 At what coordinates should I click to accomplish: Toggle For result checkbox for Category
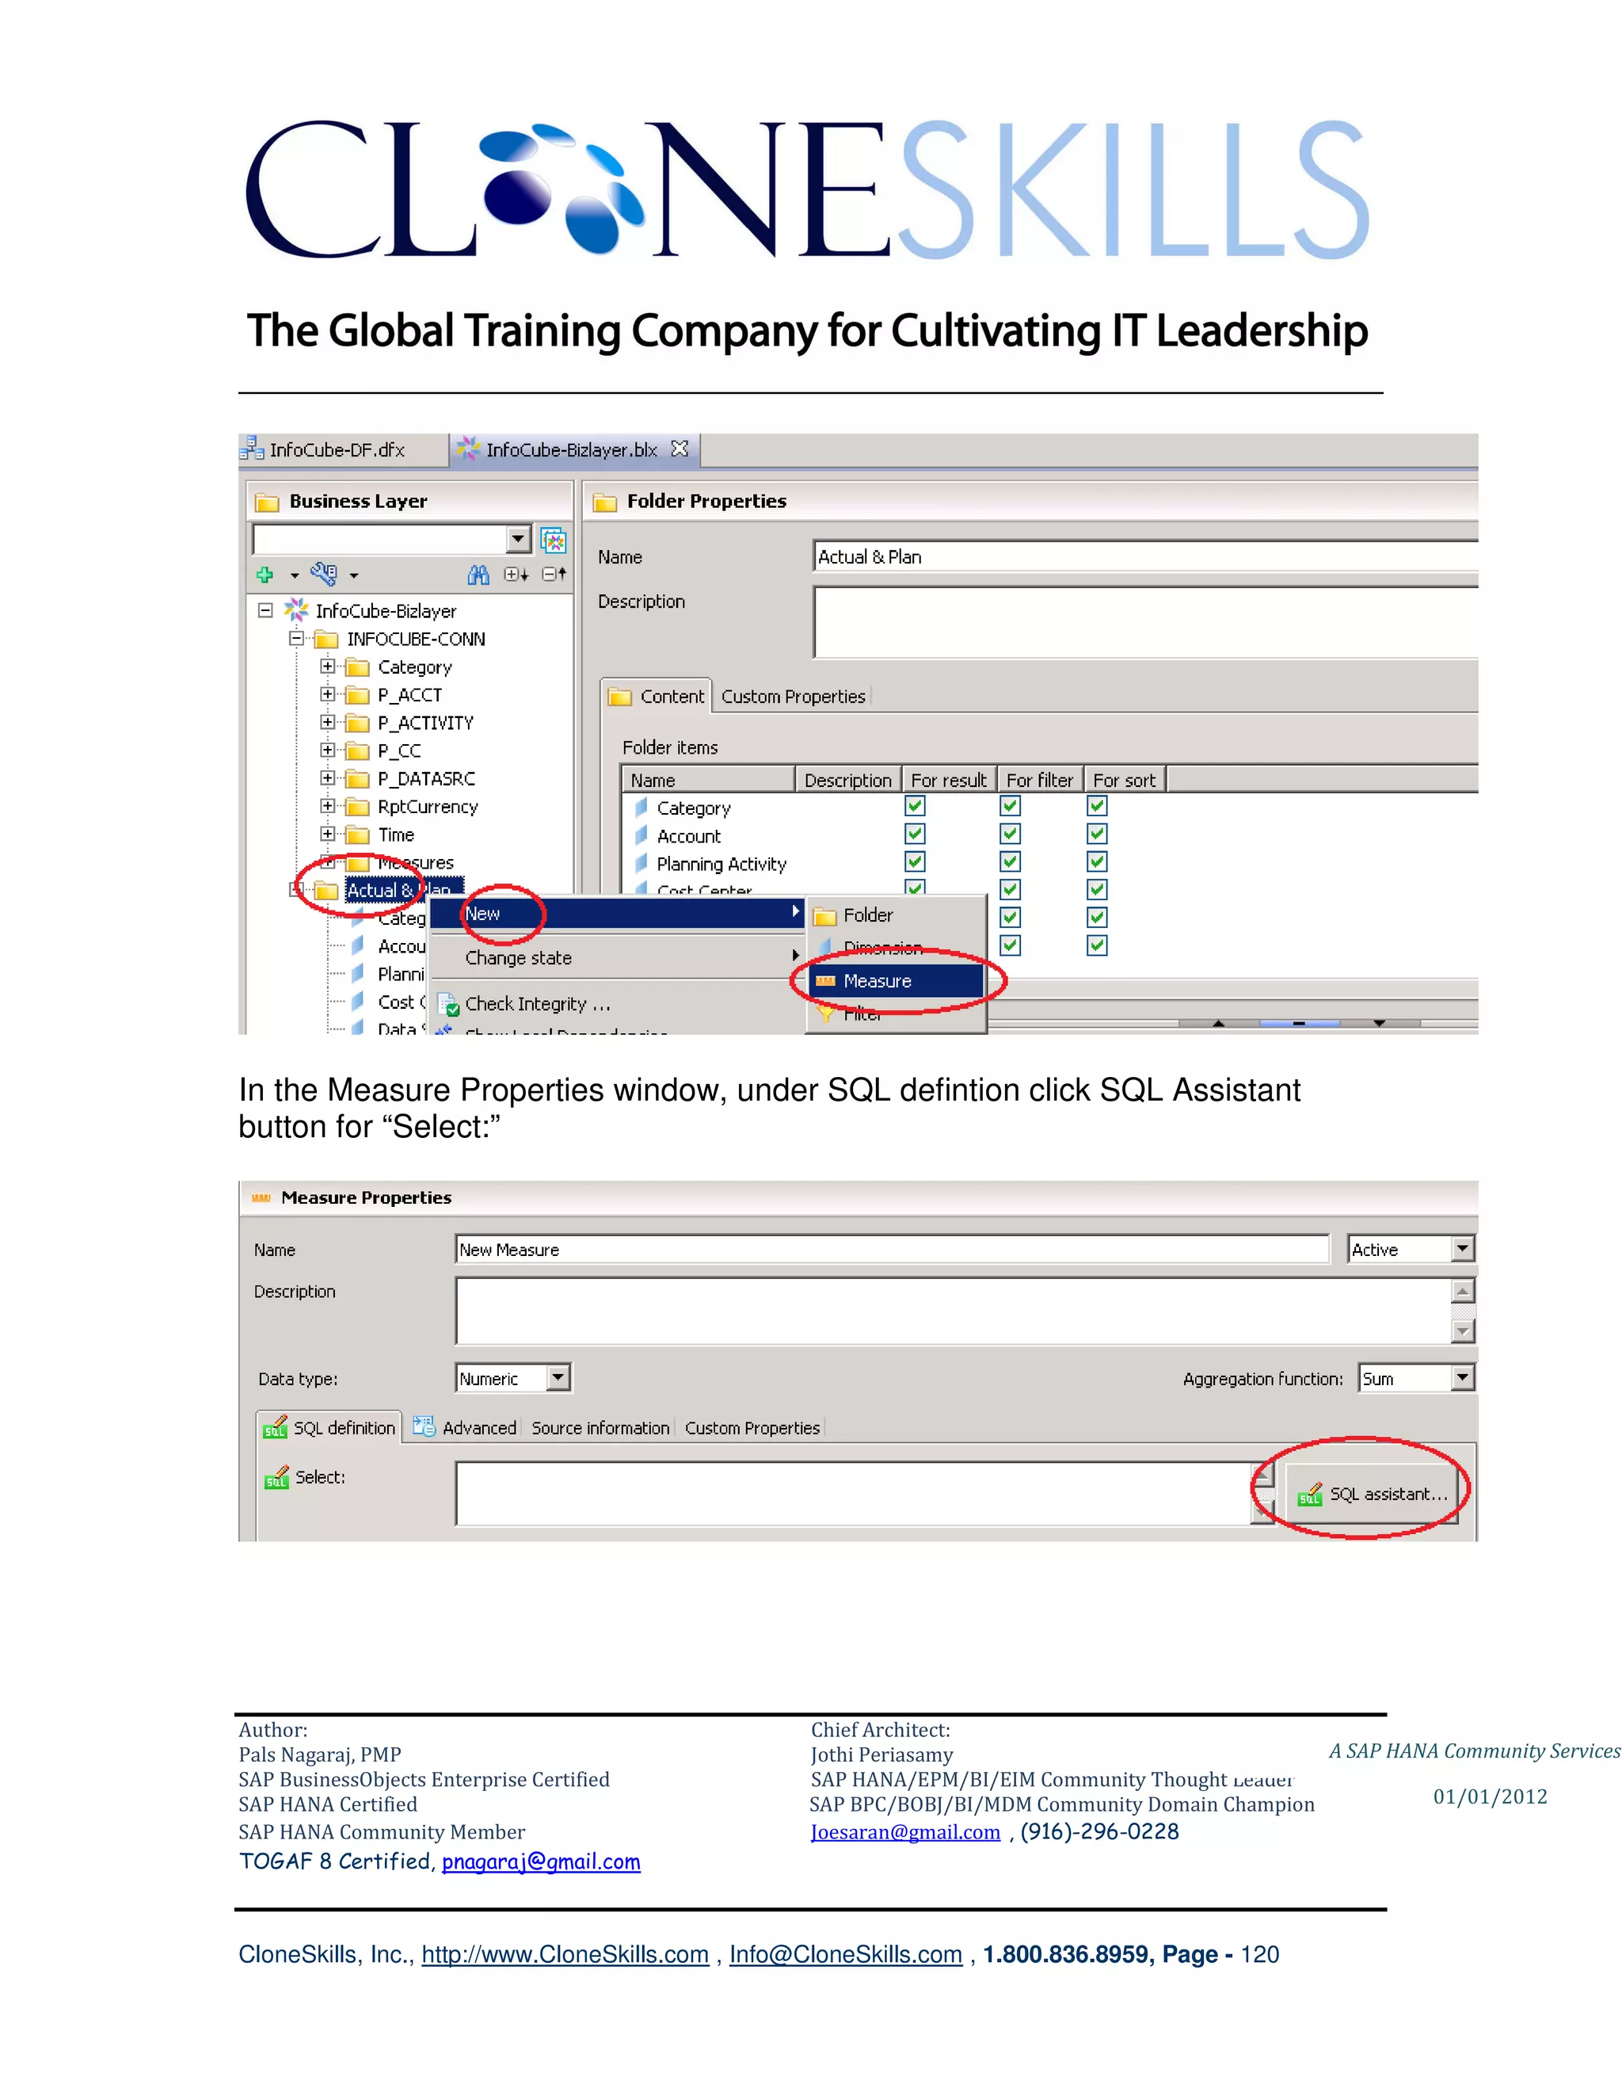(x=915, y=806)
